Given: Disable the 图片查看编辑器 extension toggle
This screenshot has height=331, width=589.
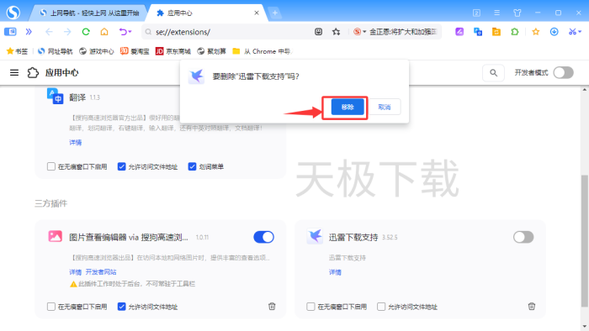Looking at the screenshot, I should pyautogui.click(x=263, y=237).
